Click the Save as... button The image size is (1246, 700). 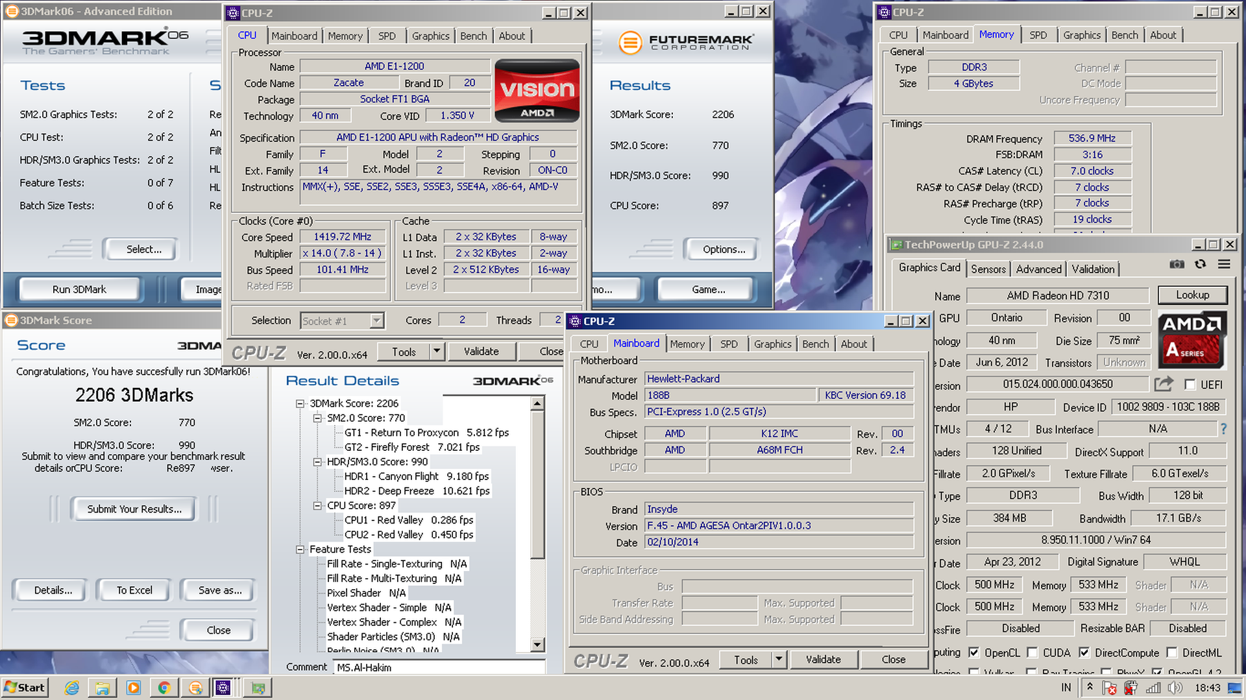[219, 590]
